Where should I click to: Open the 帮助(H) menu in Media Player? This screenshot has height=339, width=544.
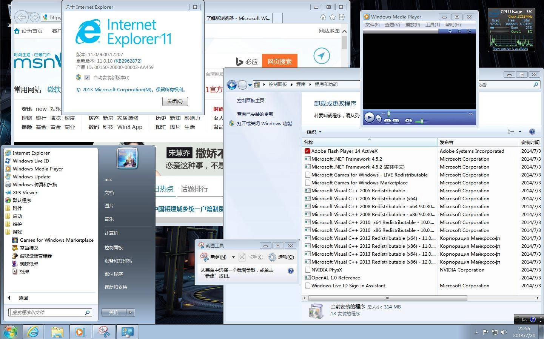click(x=453, y=25)
